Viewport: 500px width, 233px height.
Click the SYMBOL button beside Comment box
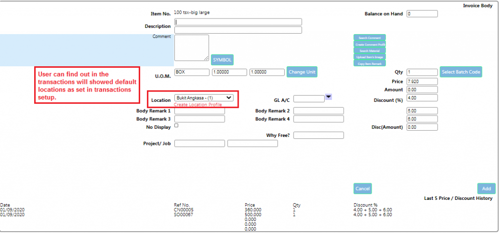222,59
